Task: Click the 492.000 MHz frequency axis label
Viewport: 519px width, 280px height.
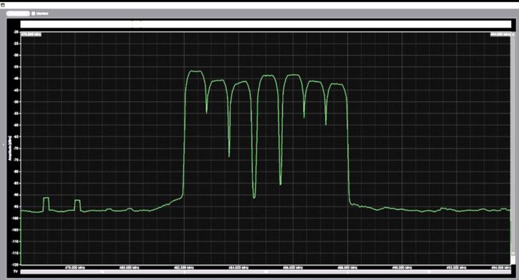Action: tap(456, 267)
